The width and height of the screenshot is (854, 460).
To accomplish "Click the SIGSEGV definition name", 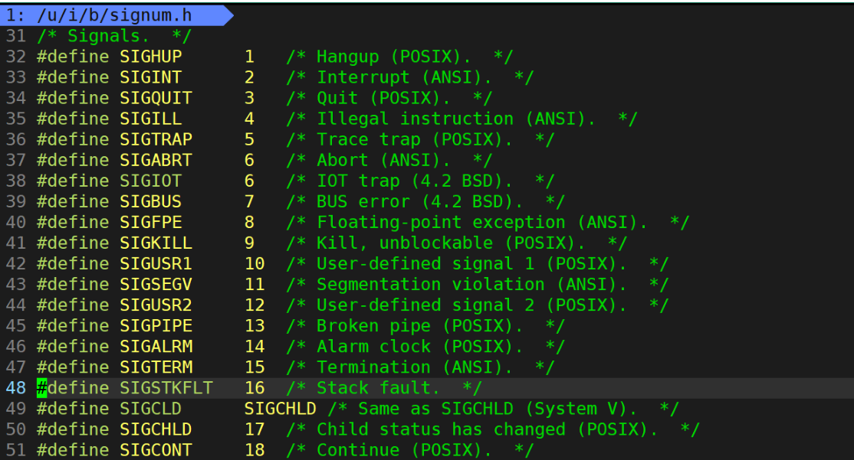I will click(156, 285).
